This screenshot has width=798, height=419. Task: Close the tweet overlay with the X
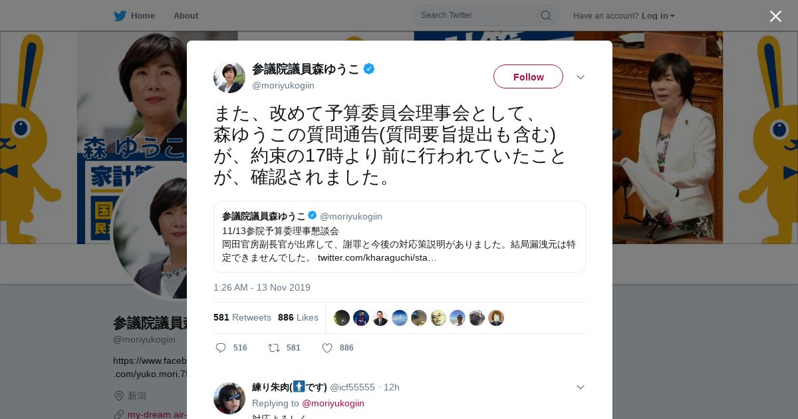pyautogui.click(x=775, y=16)
